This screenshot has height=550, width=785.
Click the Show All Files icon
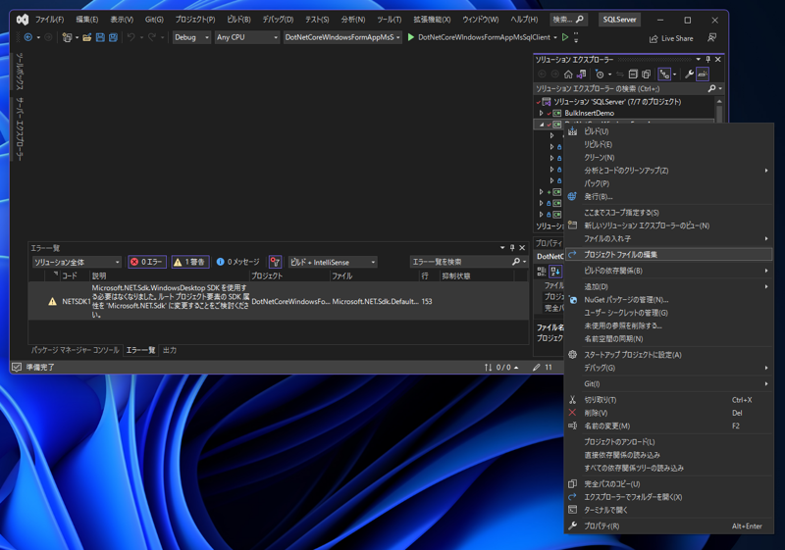647,75
